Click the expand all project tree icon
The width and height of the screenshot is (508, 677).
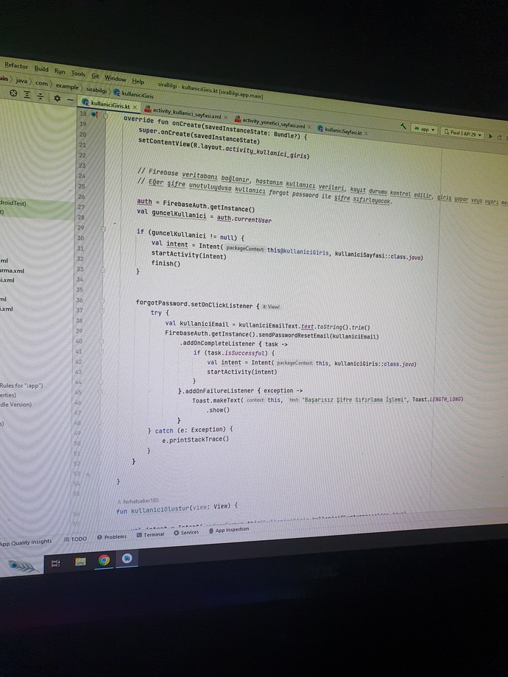[27, 94]
